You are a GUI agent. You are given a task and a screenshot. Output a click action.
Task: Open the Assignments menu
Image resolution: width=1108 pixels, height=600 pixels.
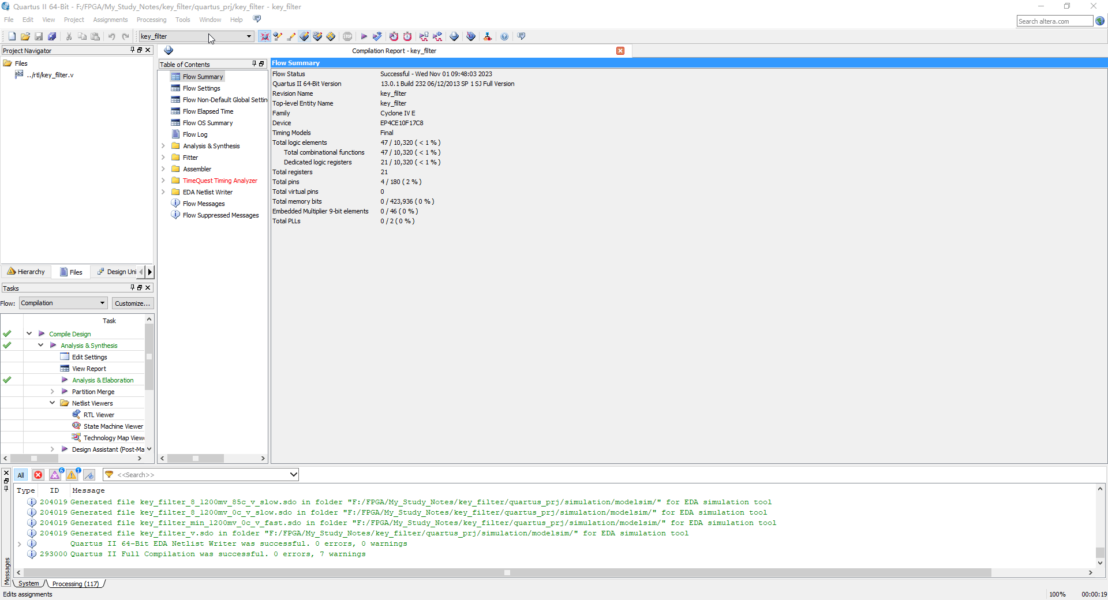point(110,20)
